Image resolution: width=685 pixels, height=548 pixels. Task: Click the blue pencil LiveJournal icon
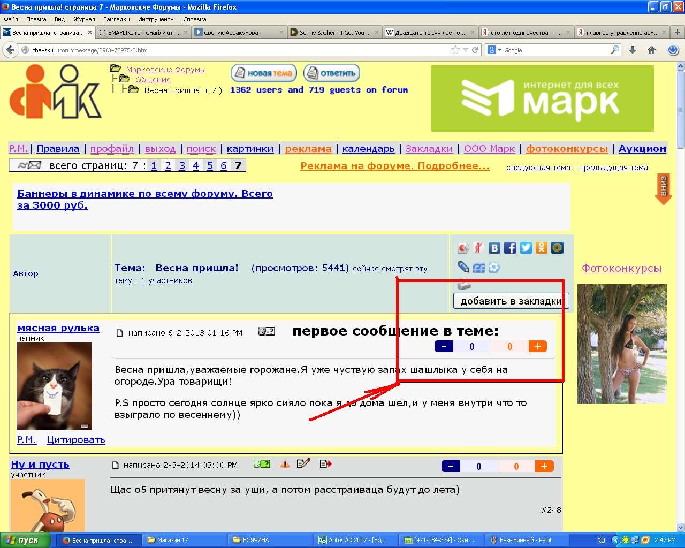point(463,267)
